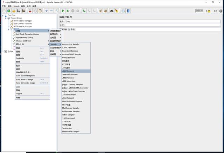The width and height of the screenshot is (224, 153).
Task: Click the Search binoculars toolbar icon
Action: [x=112, y=11]
